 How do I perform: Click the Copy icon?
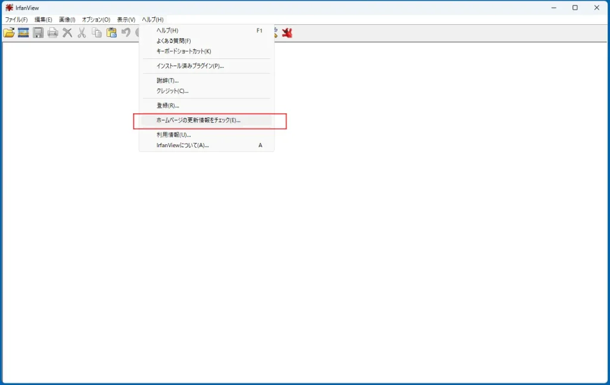click(x=97, y=33)
